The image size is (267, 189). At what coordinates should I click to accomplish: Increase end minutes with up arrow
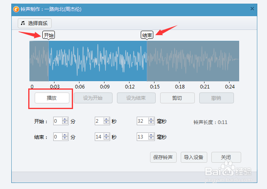(65, 135)
